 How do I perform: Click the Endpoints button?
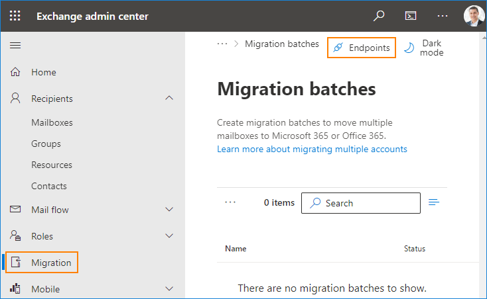click(x=362, y=48)
